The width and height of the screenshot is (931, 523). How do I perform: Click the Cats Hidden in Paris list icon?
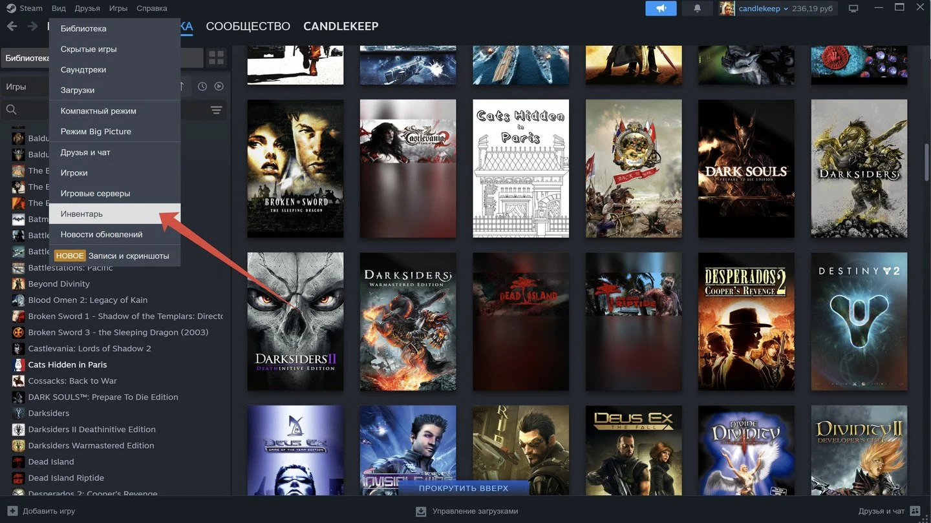[x=19, y=365]
